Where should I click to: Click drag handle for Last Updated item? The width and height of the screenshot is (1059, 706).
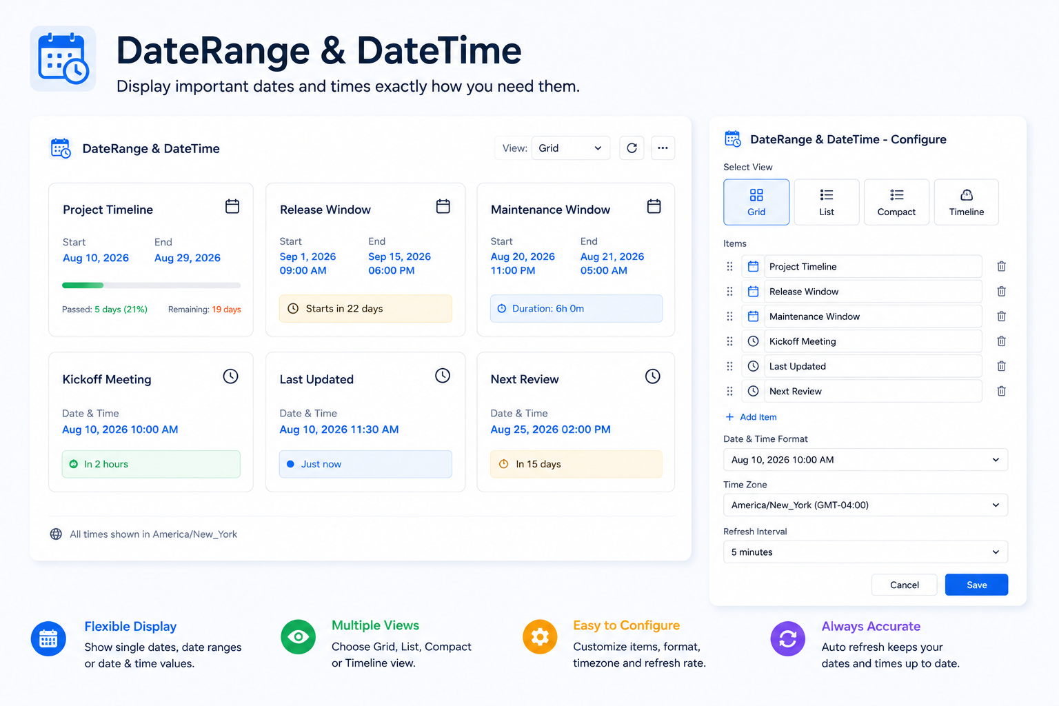pyautogui.click(x=729, y=365)
